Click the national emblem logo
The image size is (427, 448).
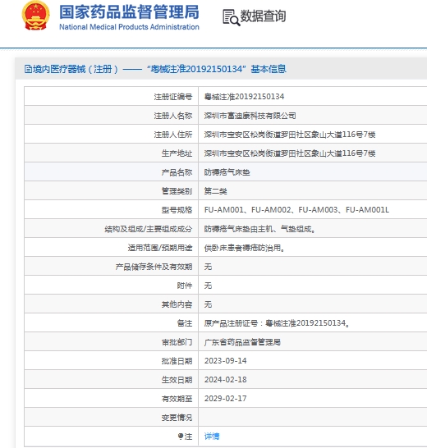click(x=36, y=16)
